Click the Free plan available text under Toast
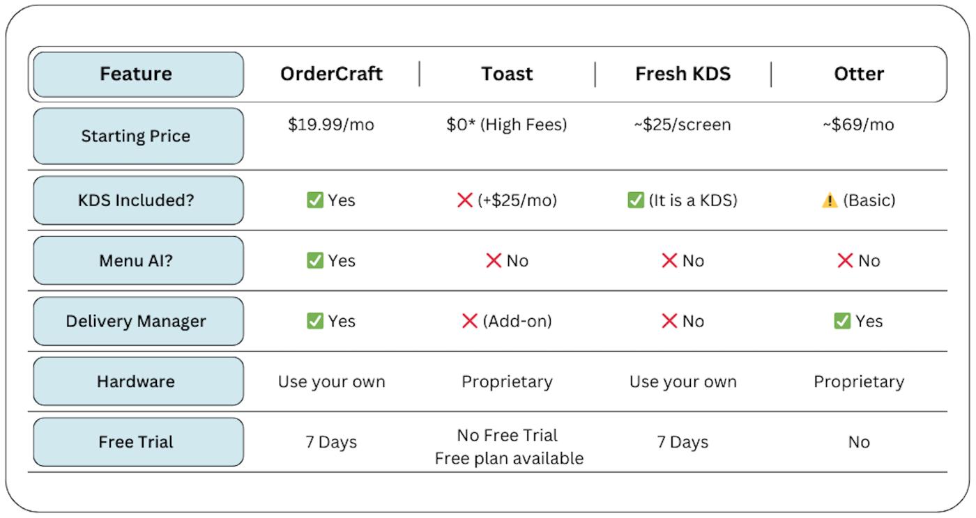The width and height of the screenshot is (976, 518). (509, 459)
